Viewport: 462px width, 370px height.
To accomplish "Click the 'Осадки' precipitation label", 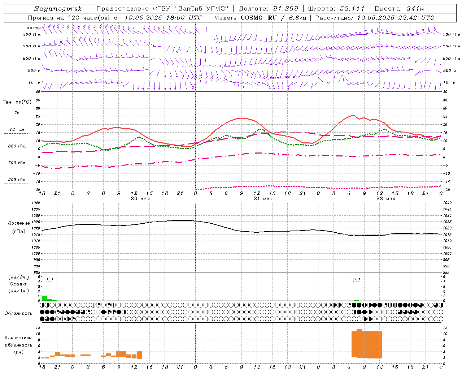I will [18, 284].
